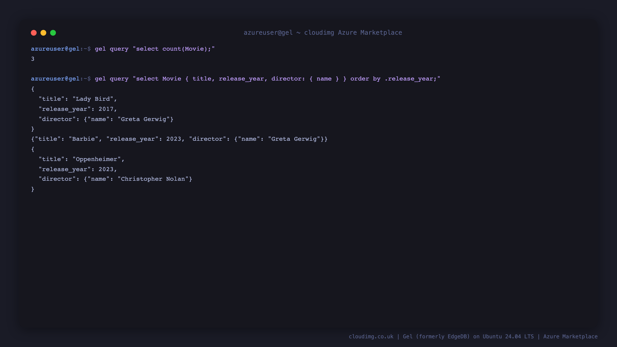Click the 'select count(Movie);' query command
Screen dimensions: 617x347
tap(155, 49)
